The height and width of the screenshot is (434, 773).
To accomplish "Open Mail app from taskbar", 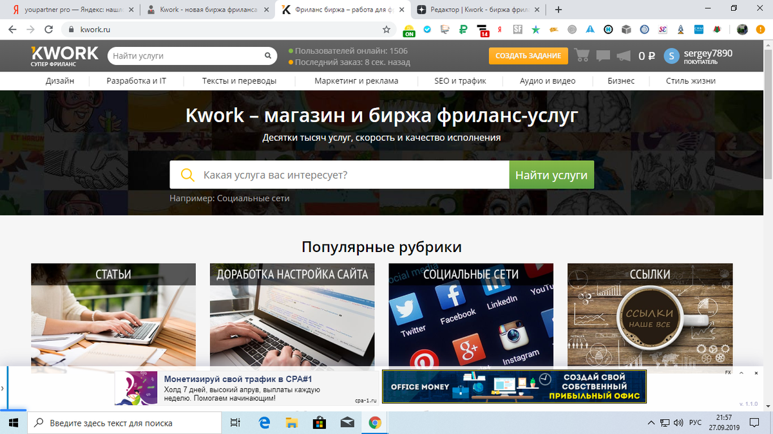I will pyautogui.click(x=347, y=422).
